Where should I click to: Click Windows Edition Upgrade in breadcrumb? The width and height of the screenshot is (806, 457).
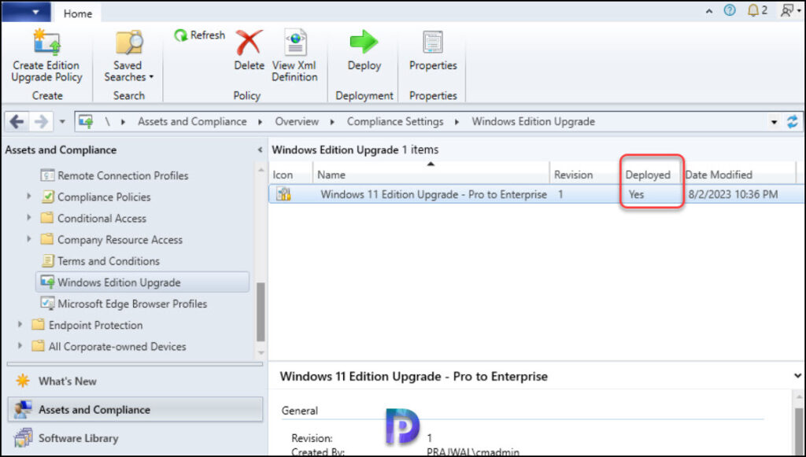point(533,122)
